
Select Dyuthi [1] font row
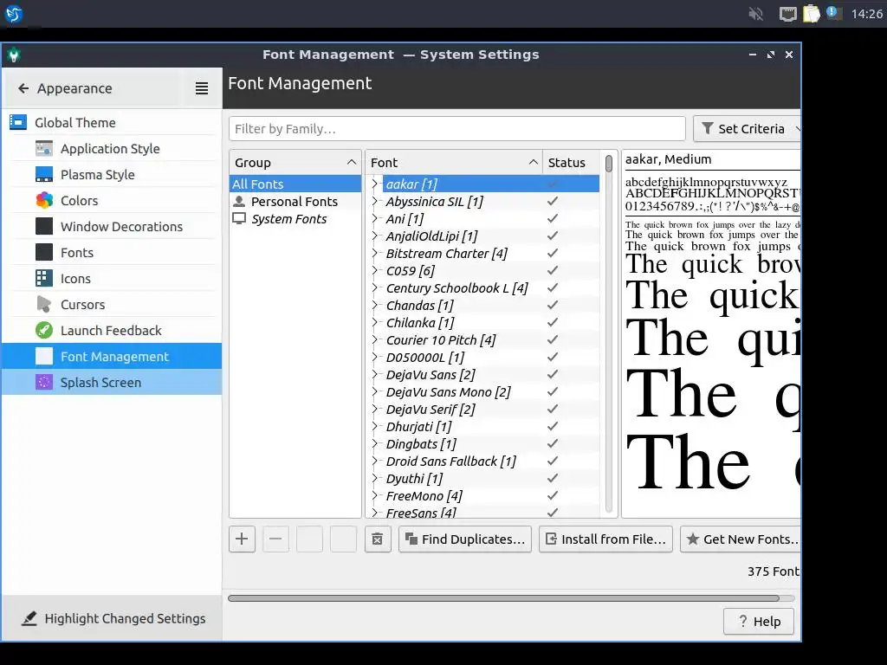coord(483,478)
